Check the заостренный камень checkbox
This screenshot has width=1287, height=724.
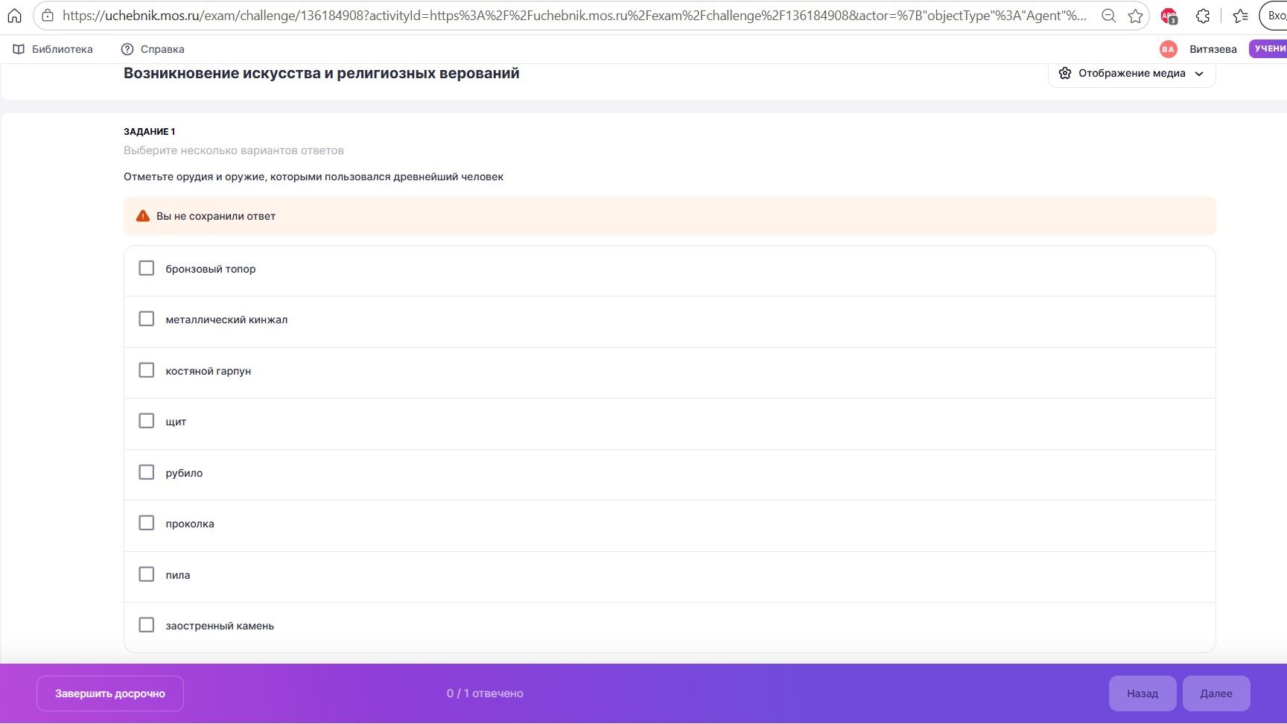(147, 625)
